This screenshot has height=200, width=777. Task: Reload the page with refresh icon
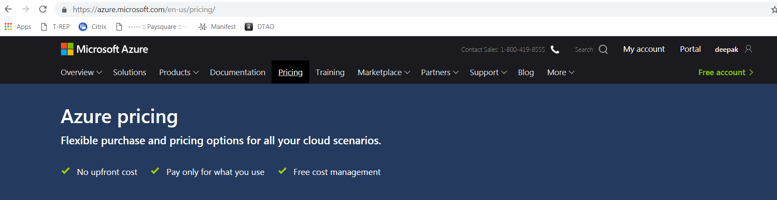(x=43, y=9)
